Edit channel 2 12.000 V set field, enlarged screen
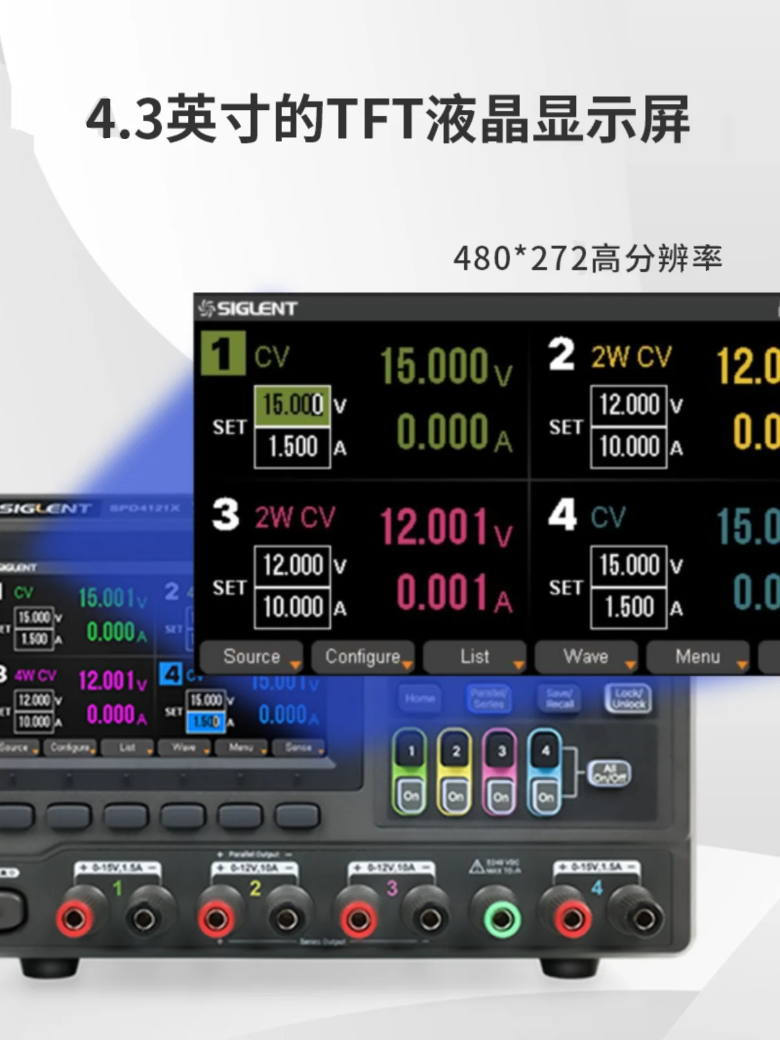Image resolution: width=780 pixels, height=1040 pixels. point(629,405)
